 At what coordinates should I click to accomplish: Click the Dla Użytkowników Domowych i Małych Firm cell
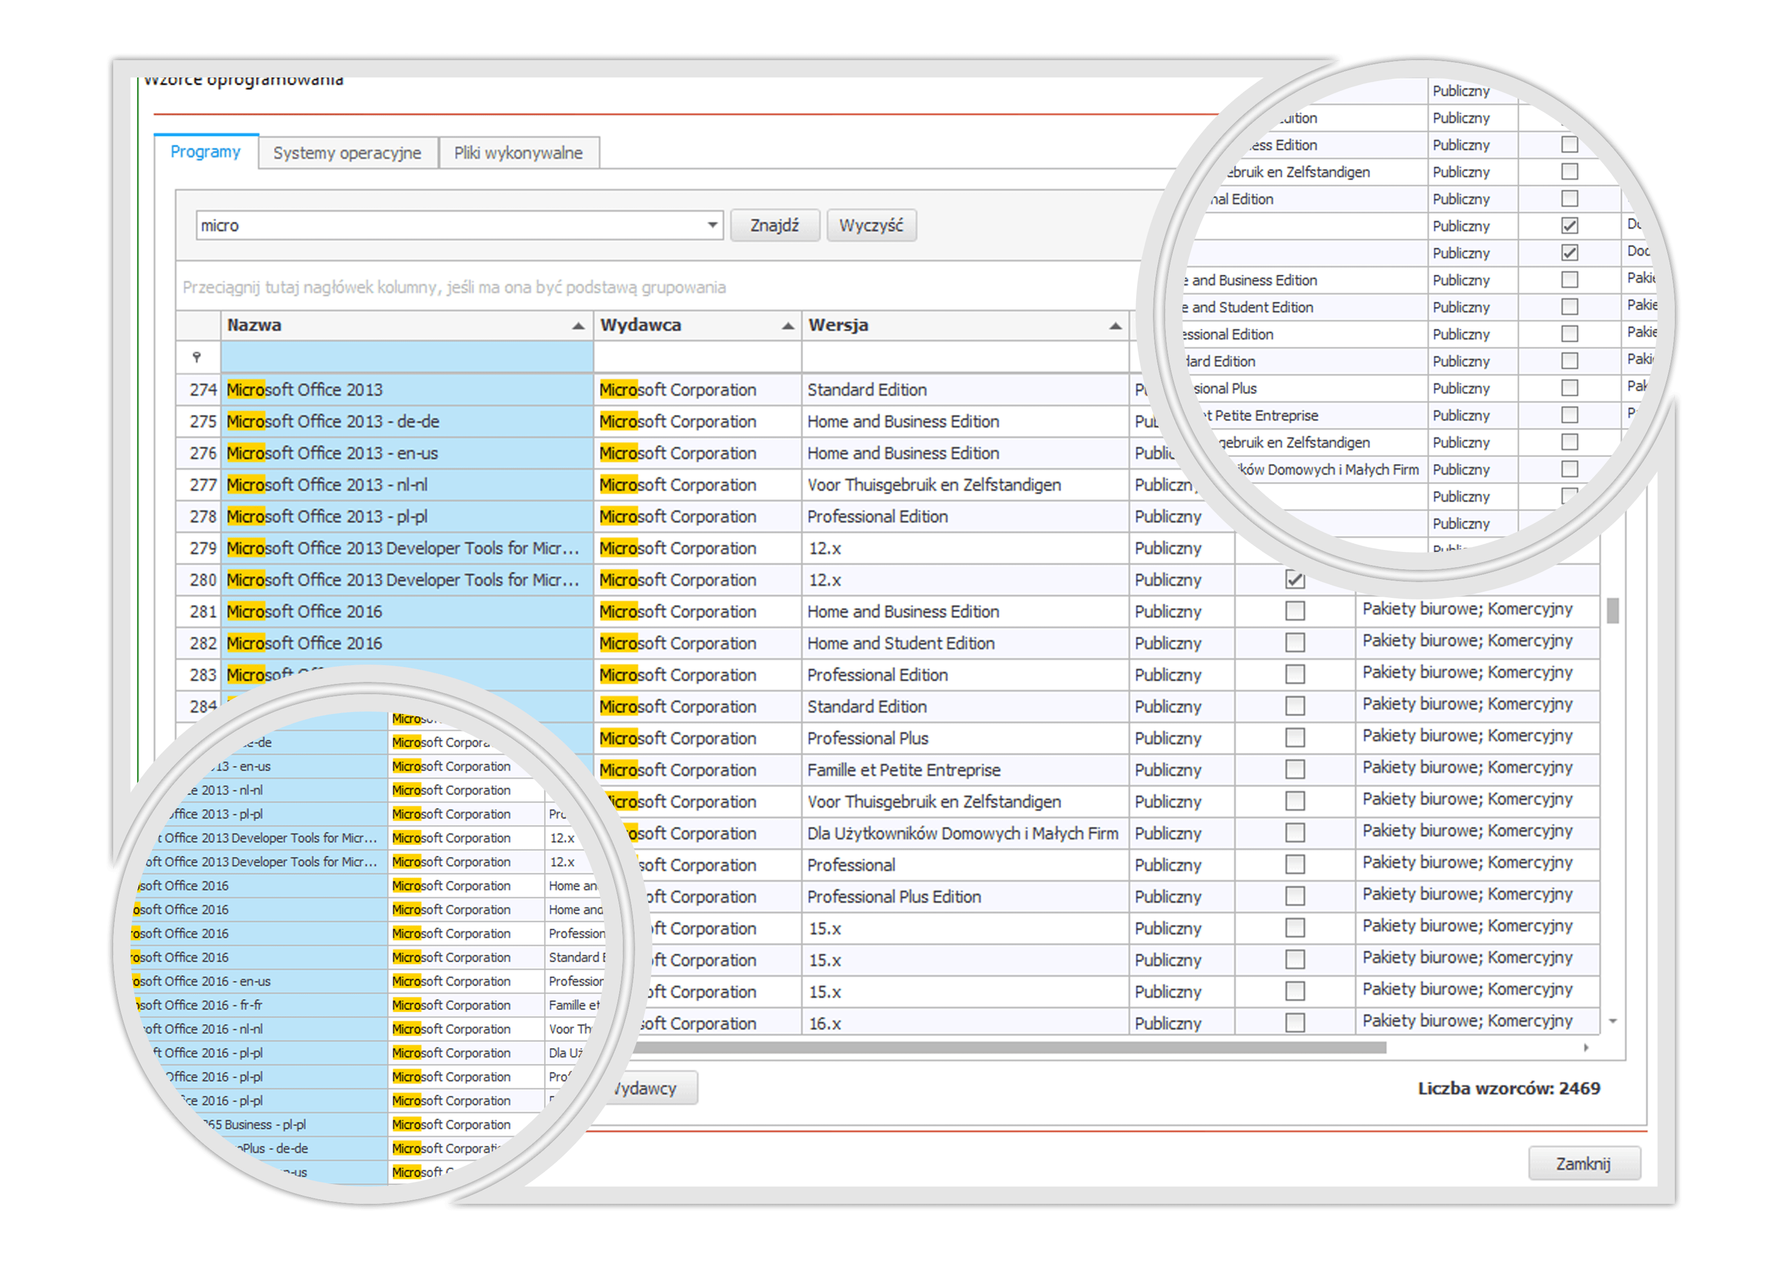(x=965, y=833)
